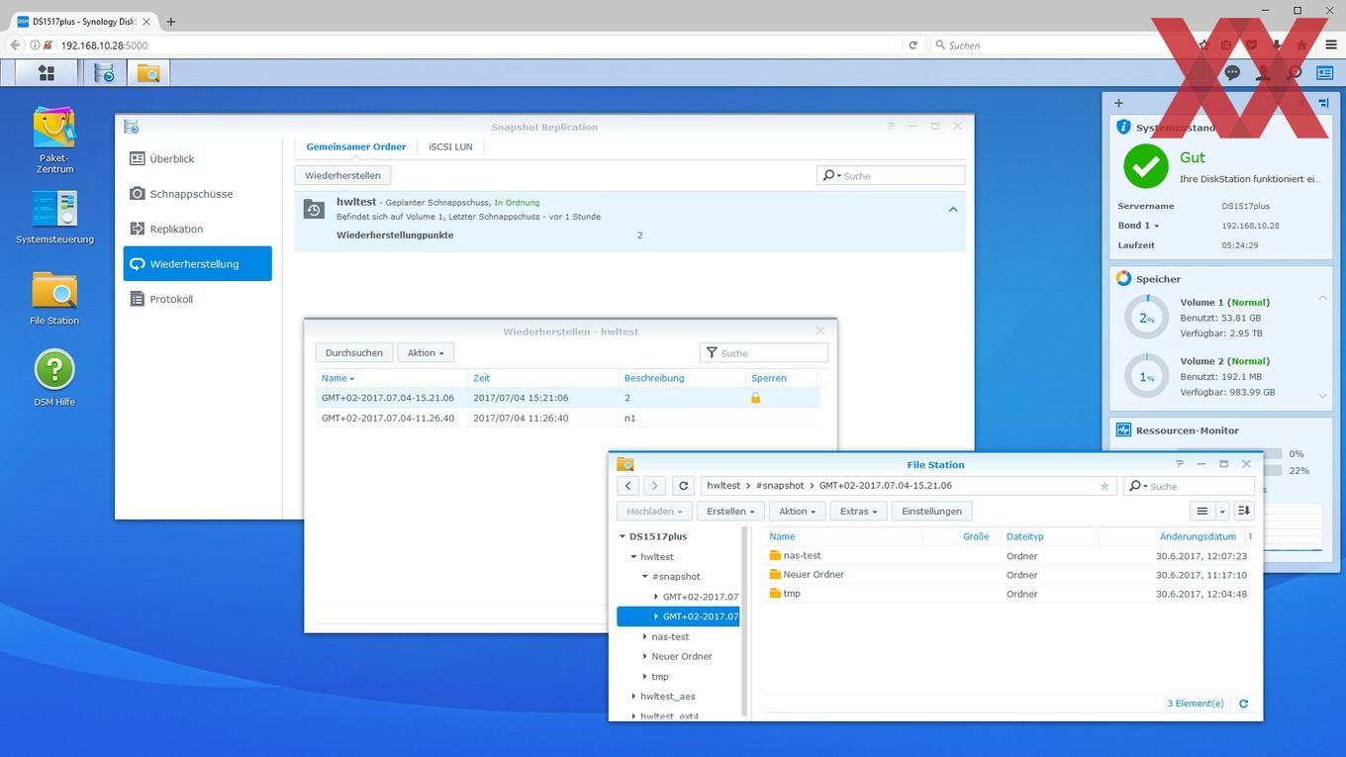This screenshot has height=757, width=1346.
Task: Open the notifications chat bubble icon
Action: [1232, 72]
